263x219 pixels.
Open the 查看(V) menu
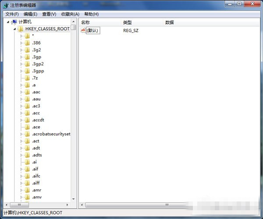tap(49, 14)
